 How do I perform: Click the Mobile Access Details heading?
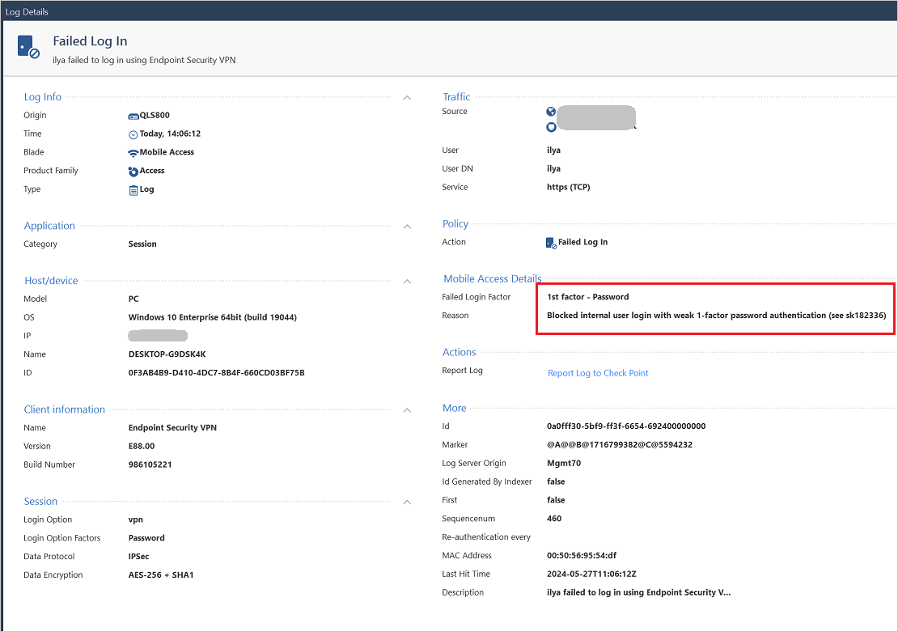coord(492,278)
